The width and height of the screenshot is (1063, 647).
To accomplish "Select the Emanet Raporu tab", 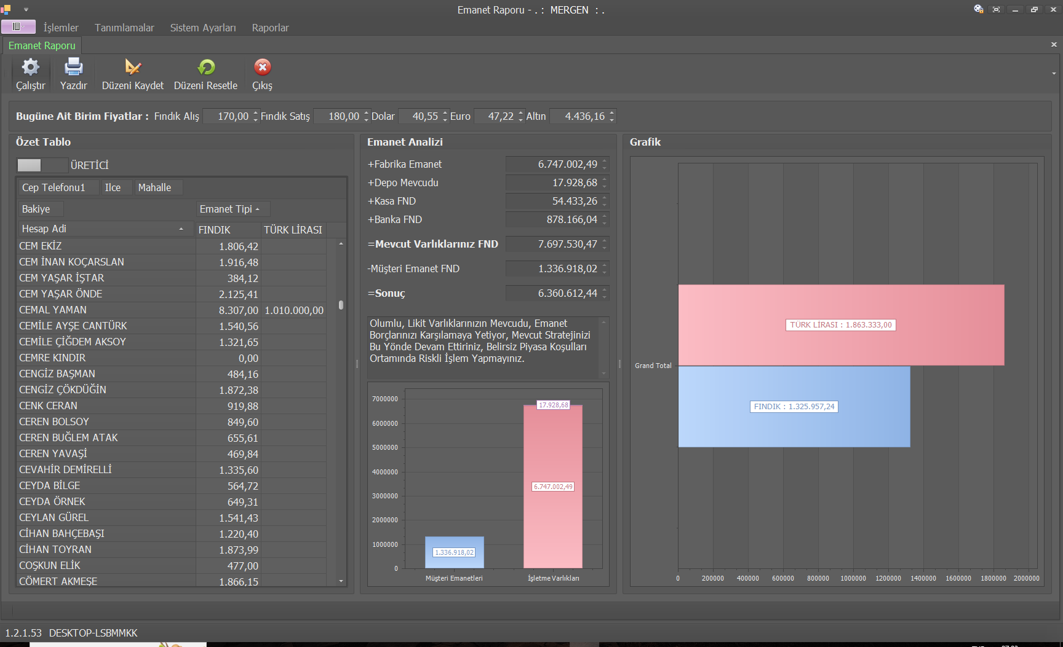I will coord(42,45).
